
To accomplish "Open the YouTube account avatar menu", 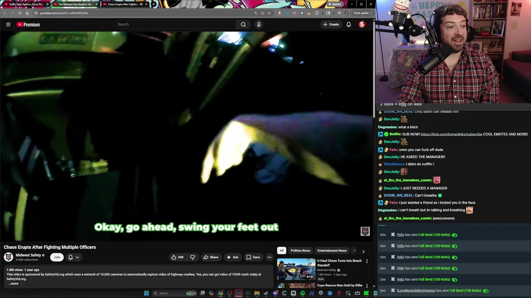I will (x=362, y=24).
